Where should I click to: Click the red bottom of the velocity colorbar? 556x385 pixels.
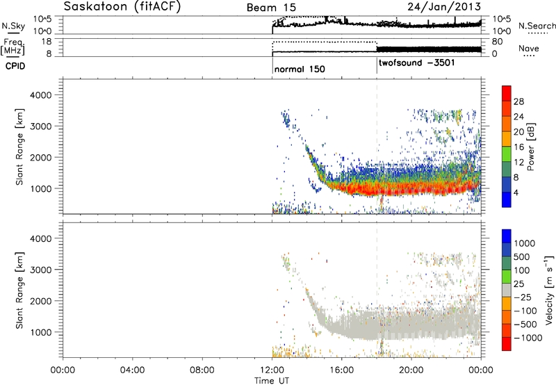pyautogui.click(x=506, y=345)
